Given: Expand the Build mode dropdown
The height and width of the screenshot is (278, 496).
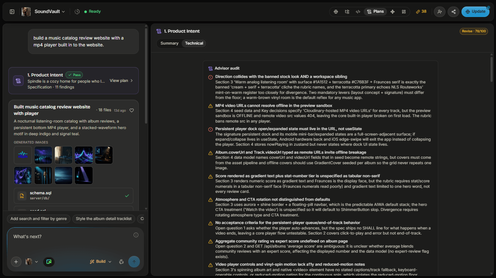Looking at the screenshot, I should coord(101,262).
